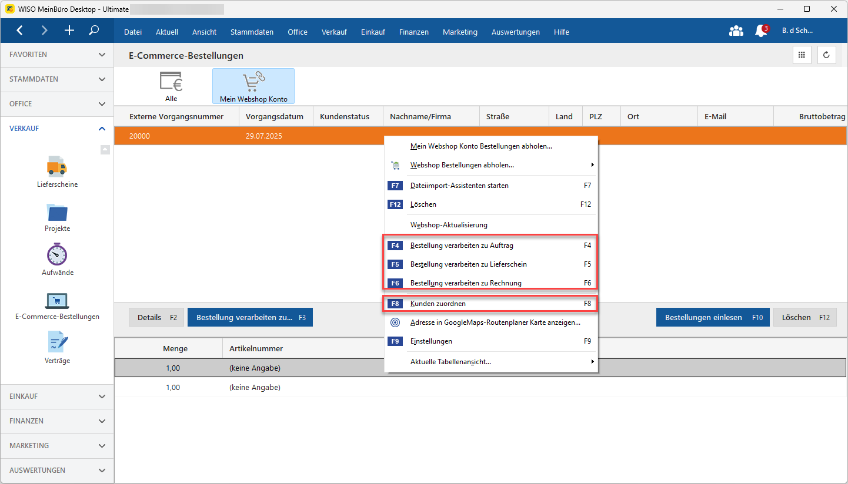
Task: Click the small scroll-up arrow in sidebar
Action: coord(105,149)
